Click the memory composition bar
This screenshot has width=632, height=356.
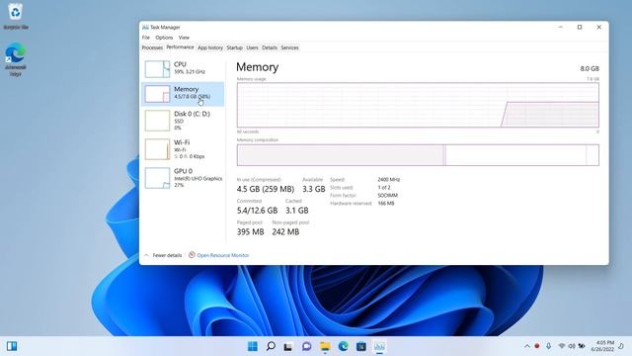click(418, 155)
